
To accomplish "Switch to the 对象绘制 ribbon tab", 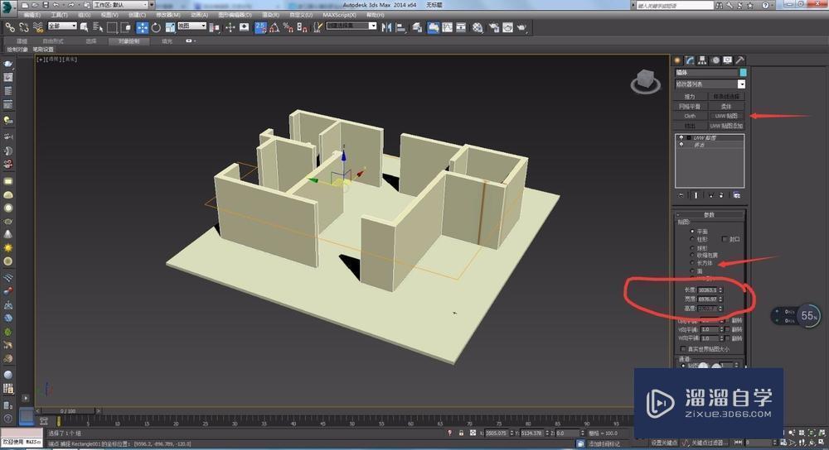I will click(x=129, y=41).
